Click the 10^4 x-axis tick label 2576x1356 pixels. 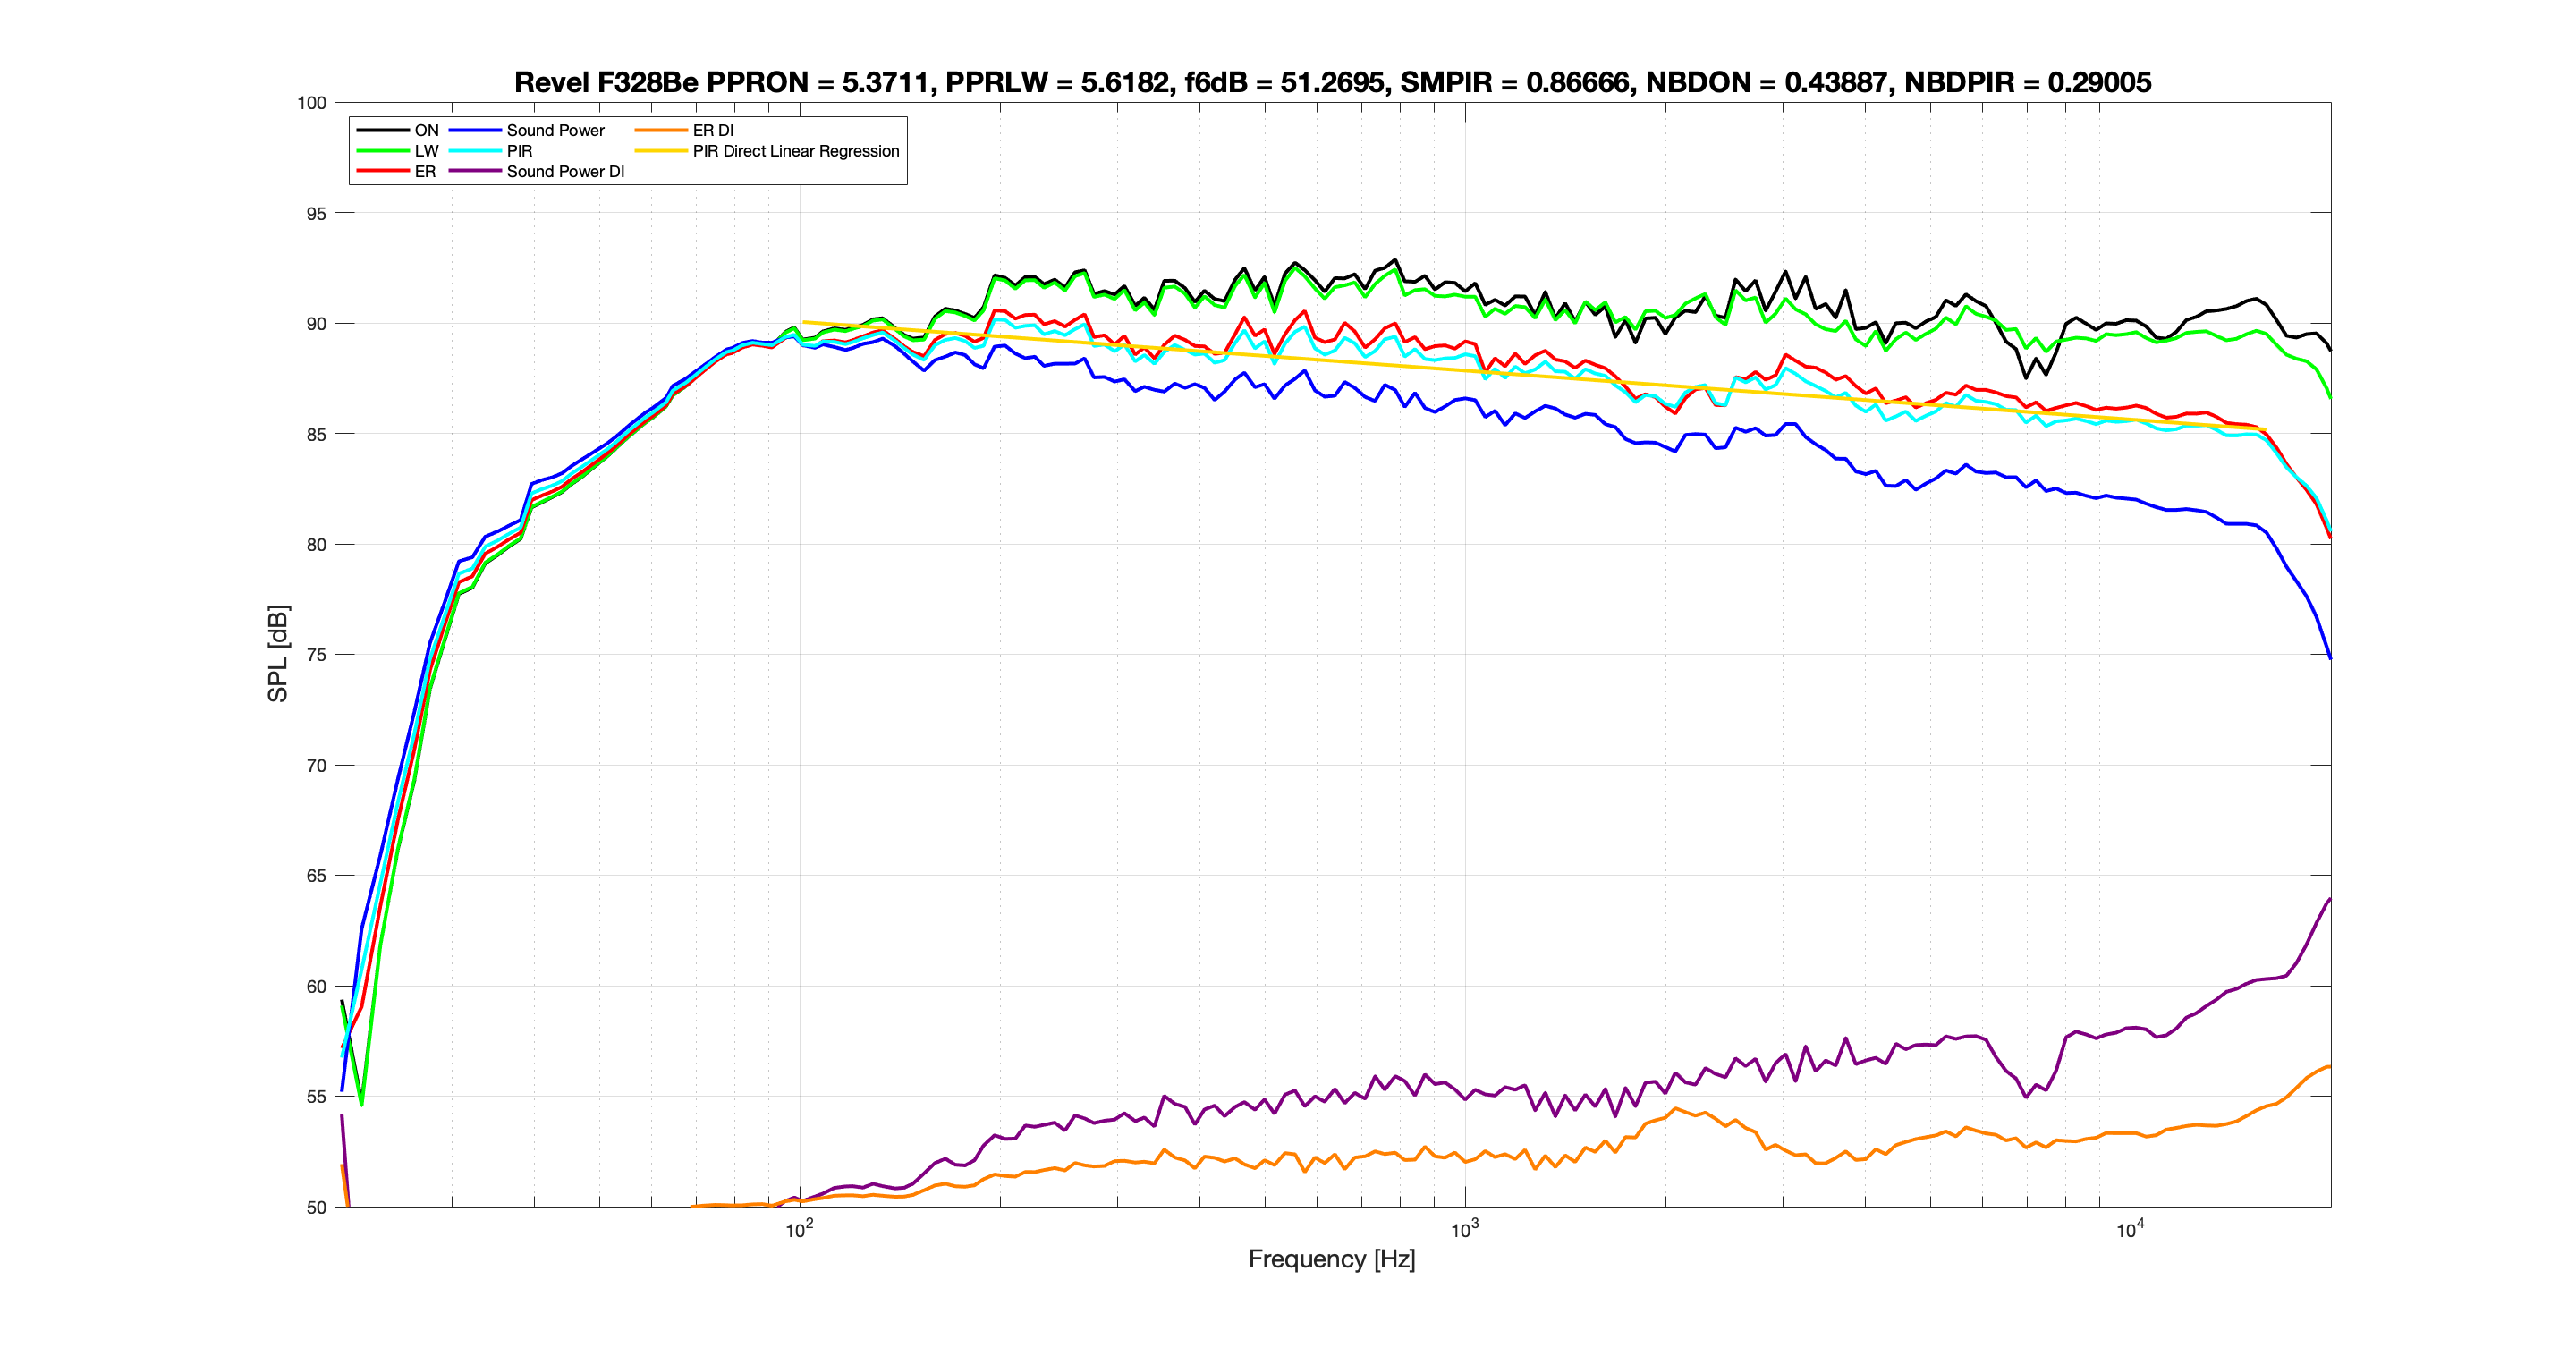point(2130,1230)
